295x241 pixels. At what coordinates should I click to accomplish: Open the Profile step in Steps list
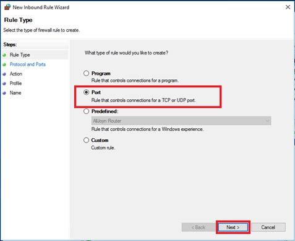[x=15, y=84]
